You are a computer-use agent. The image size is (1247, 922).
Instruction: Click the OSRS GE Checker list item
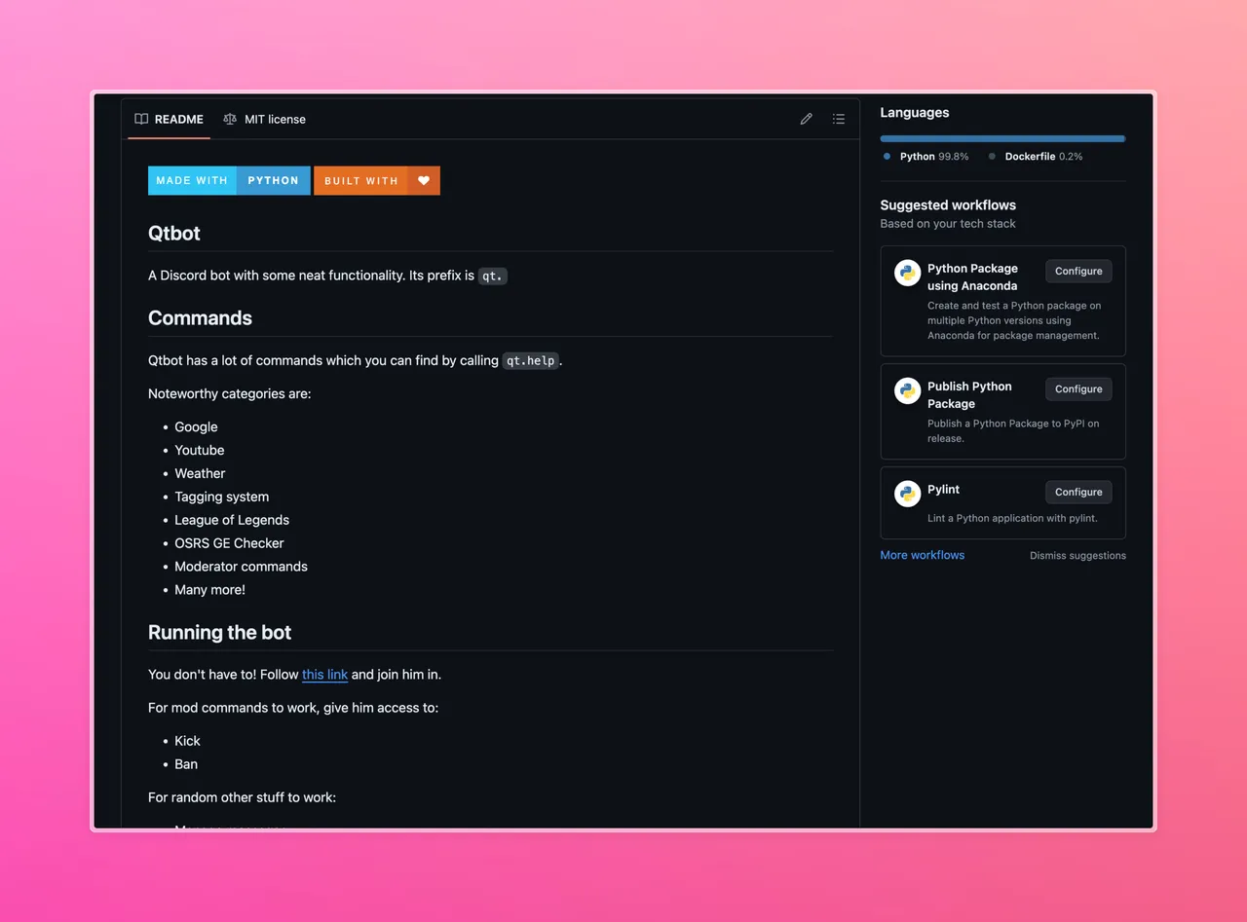229,543
